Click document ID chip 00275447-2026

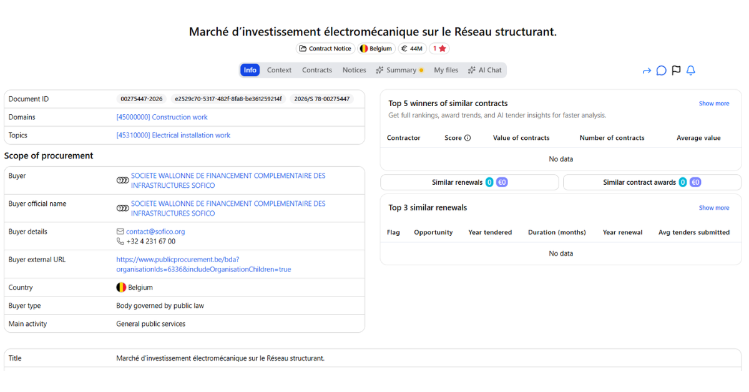point(142,99)
